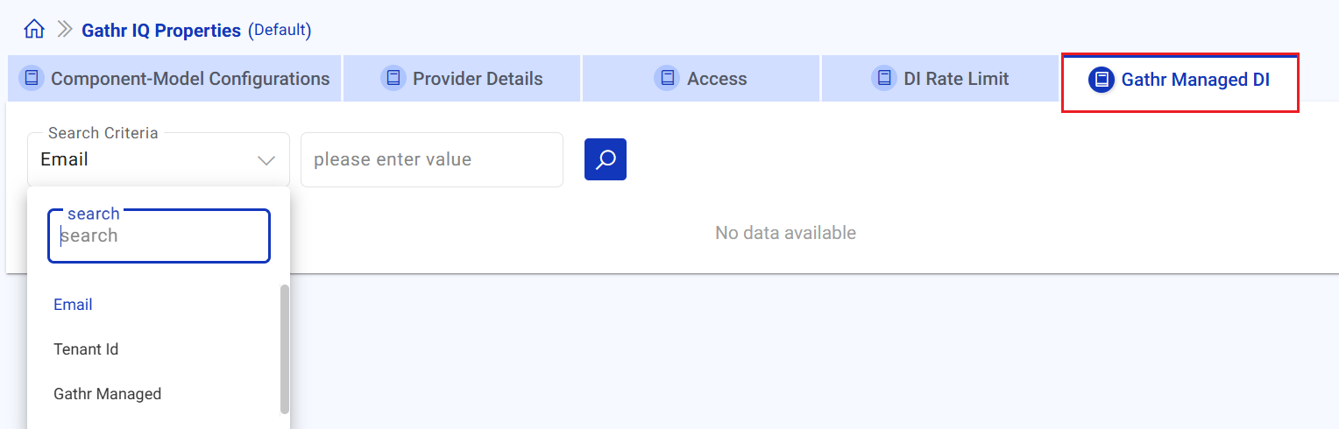Collapse the Search Criteria dropdown arrow
This screenshot has height=429, width=1339.
[266, 160]
